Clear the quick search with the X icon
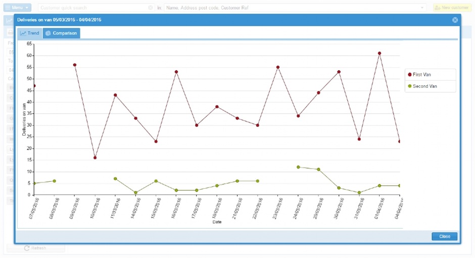The width and height of the screenshot is (475, 258). (150, 8)
